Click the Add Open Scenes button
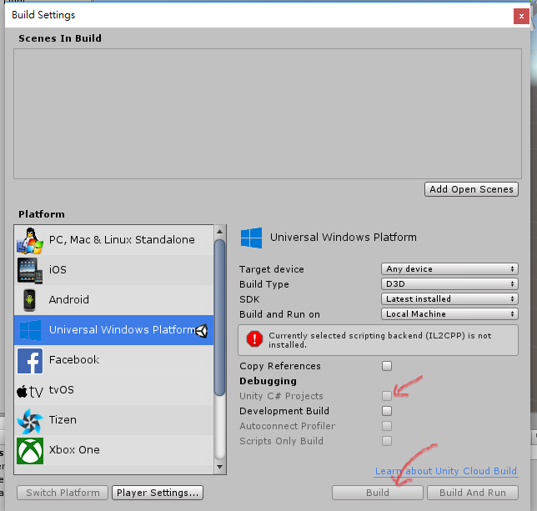Image resolution: width=537 pixels, height=511 pixels. [x=471, y=189]
